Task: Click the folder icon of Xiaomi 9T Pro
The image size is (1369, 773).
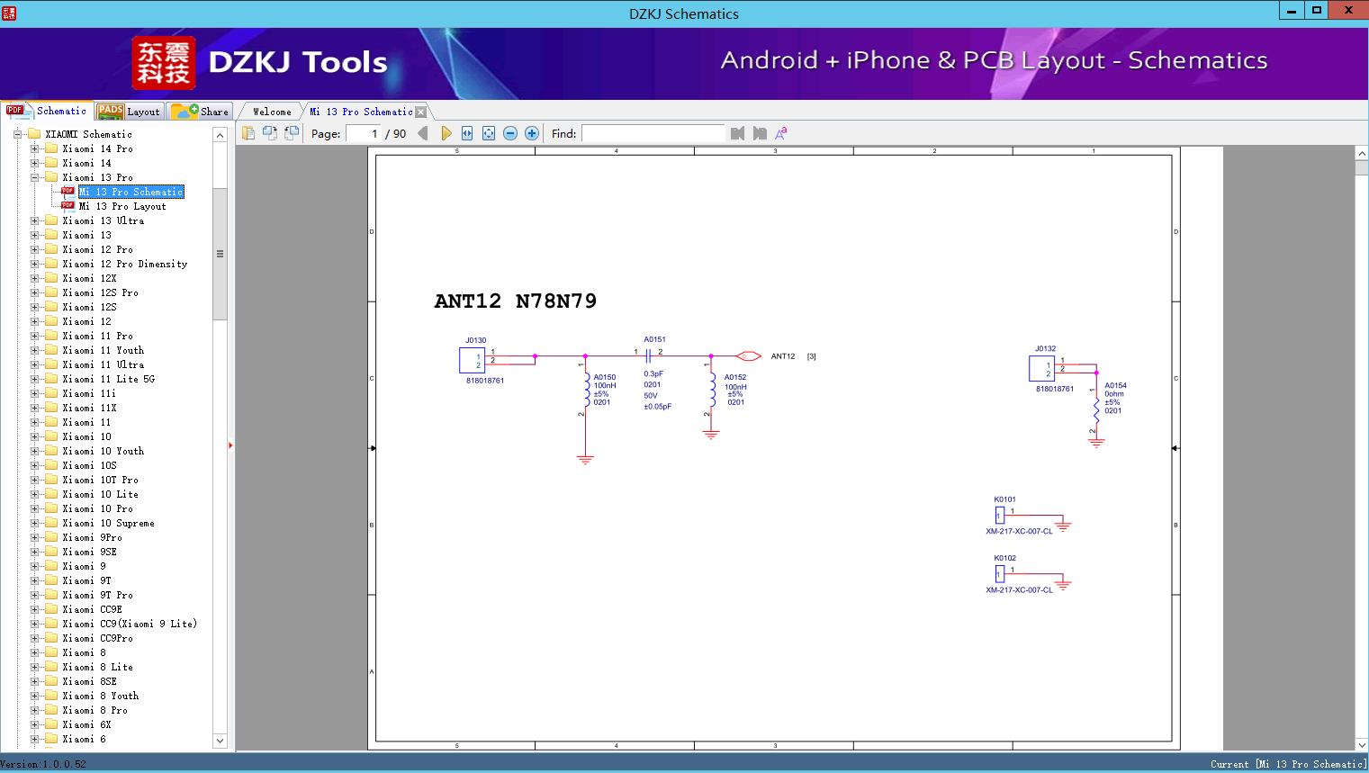Action: coord(51,595)
